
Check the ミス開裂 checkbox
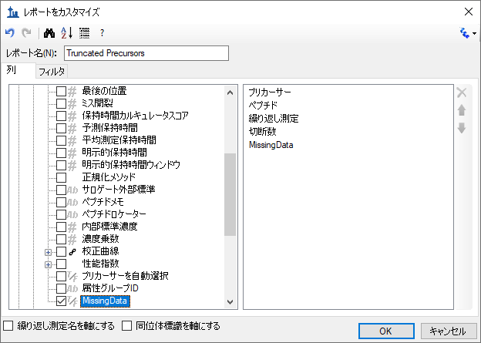(62, 103)
